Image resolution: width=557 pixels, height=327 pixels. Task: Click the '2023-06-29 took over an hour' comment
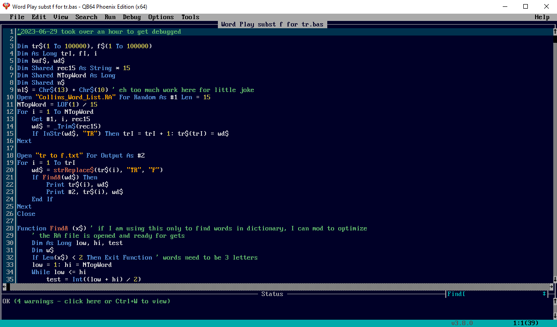click(x=99, y=32)
